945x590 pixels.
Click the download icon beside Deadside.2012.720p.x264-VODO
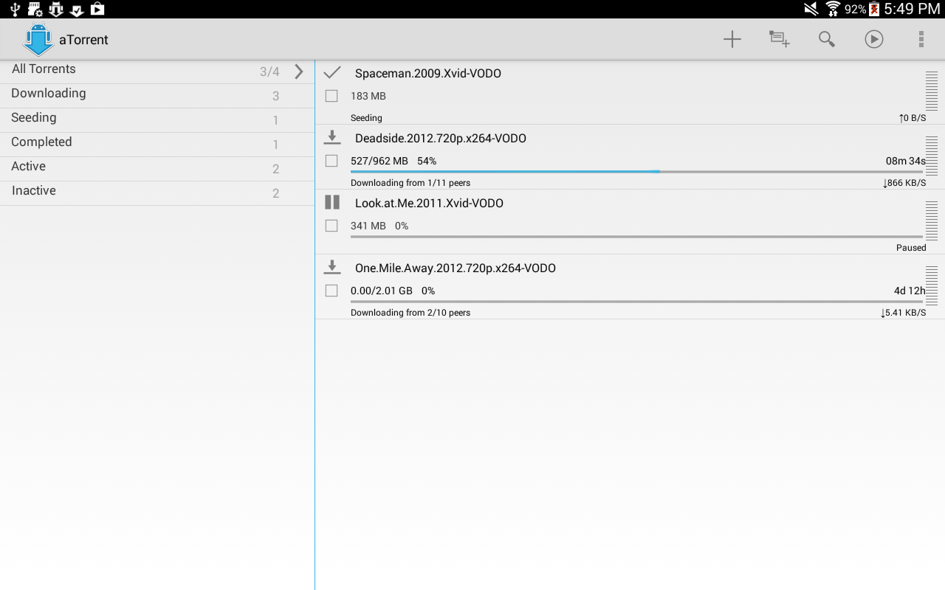coord(331,137)
